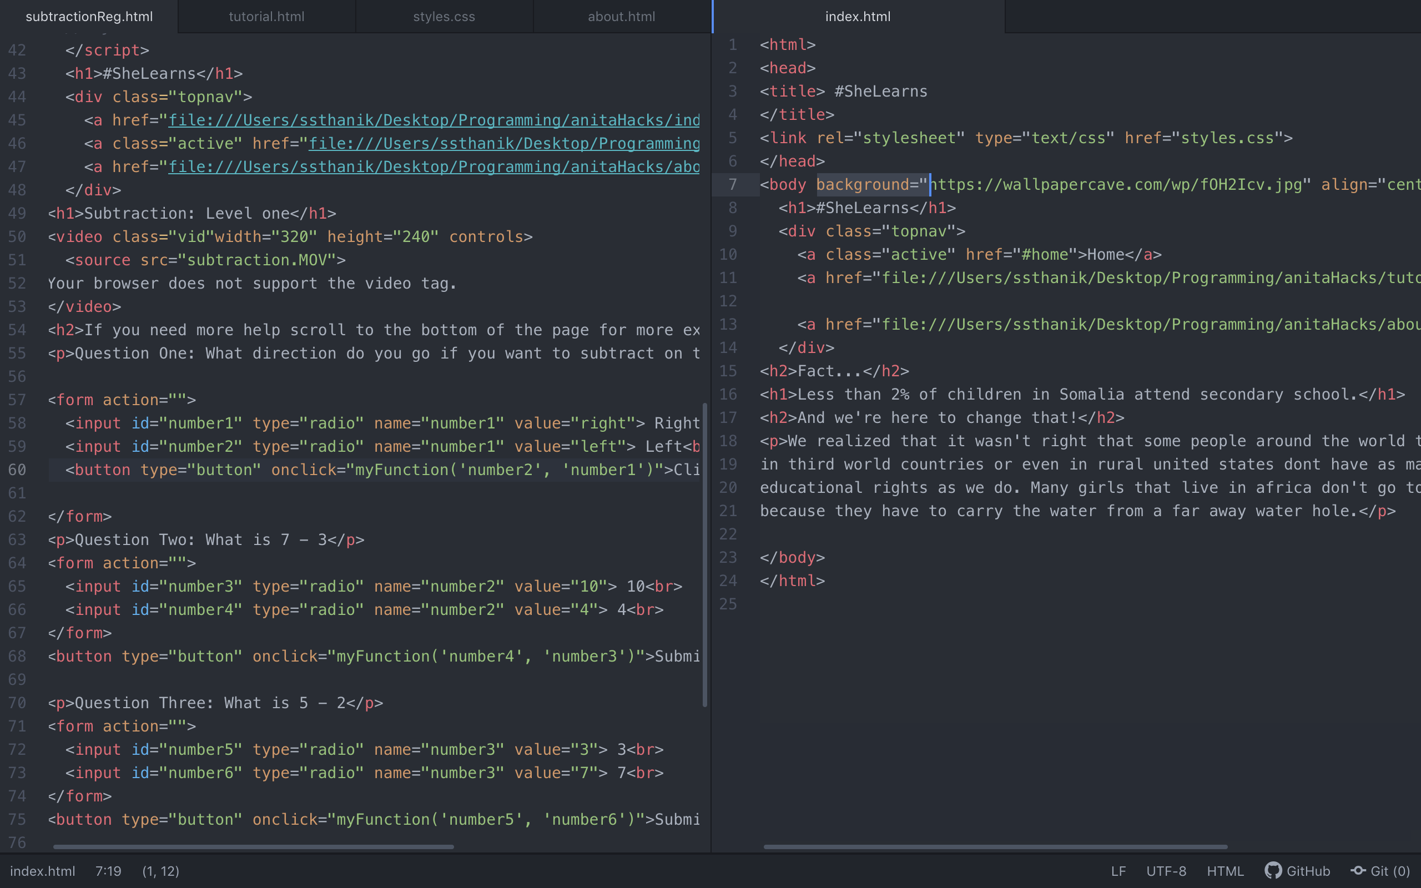
Task: Click line number 7 in right gutter
Action: tap(732, 184)
